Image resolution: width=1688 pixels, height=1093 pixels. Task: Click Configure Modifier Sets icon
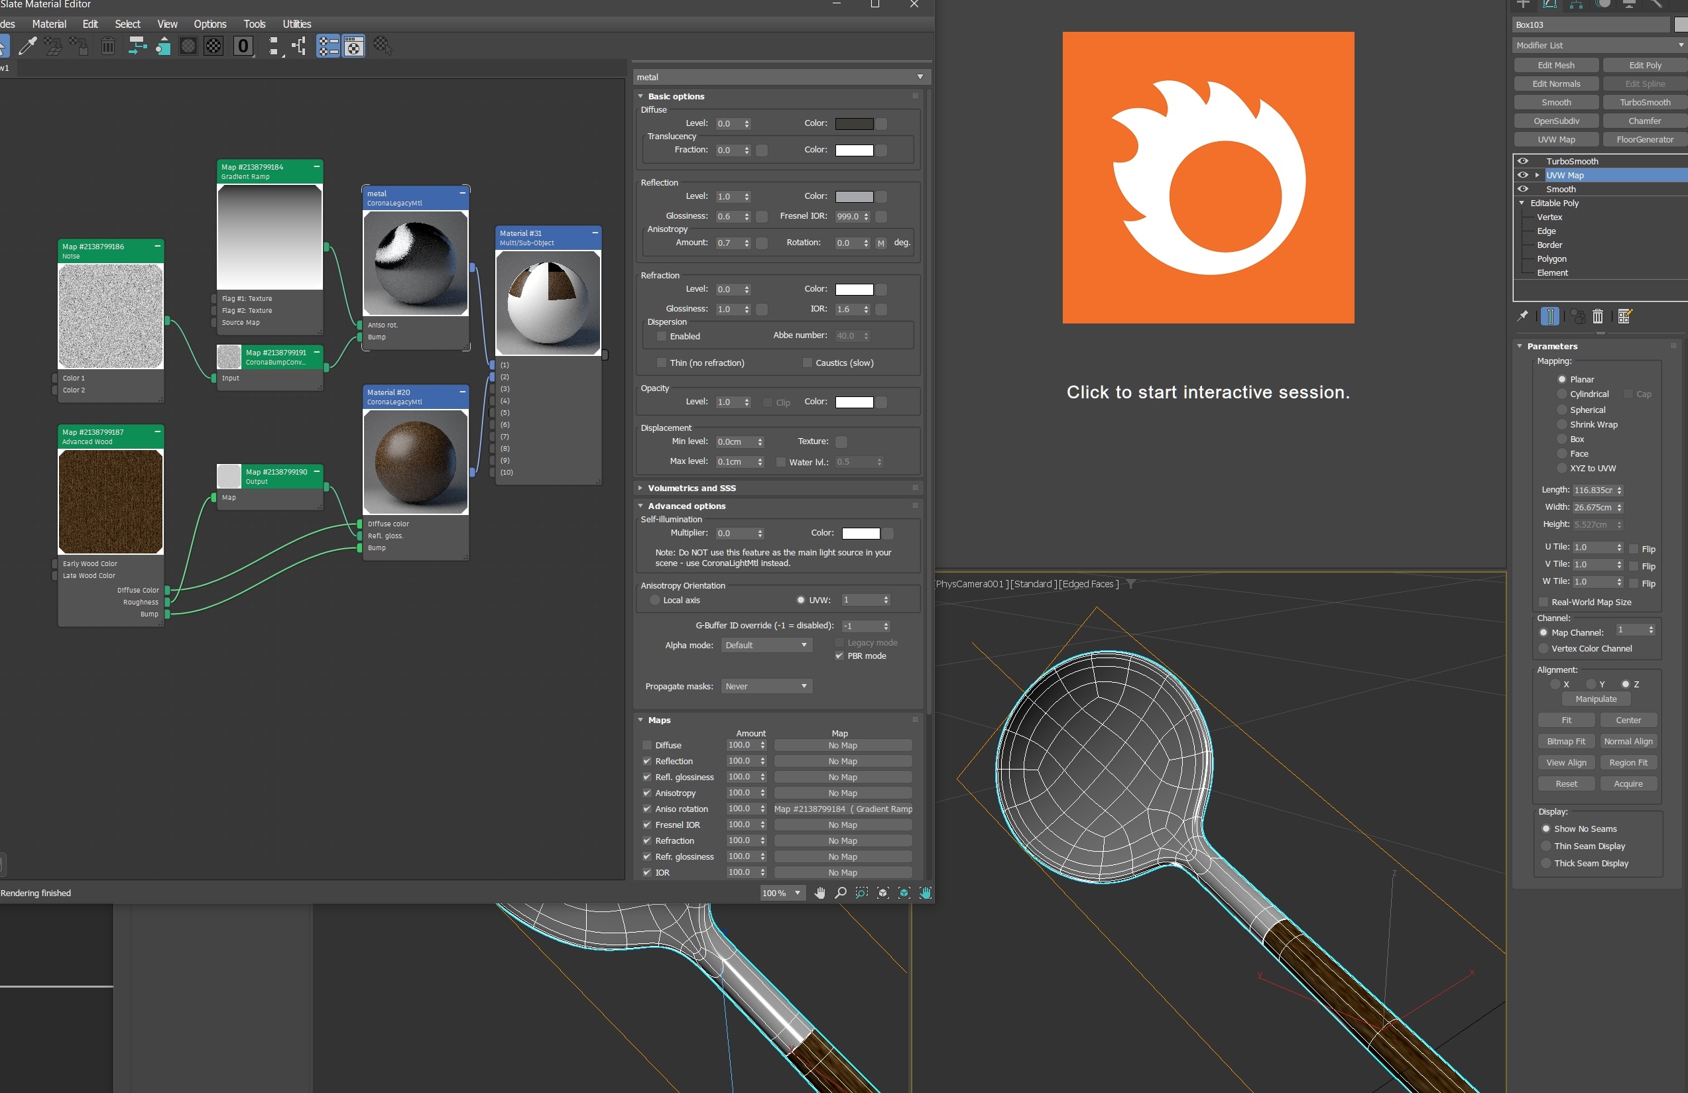click(x=1625, y=316)
